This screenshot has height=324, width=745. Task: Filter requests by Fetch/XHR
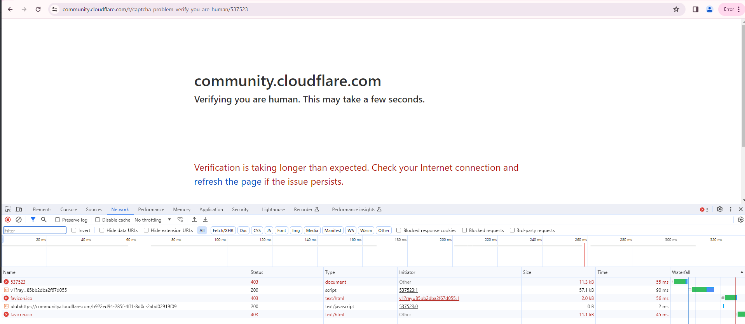[x=223, y=230]
